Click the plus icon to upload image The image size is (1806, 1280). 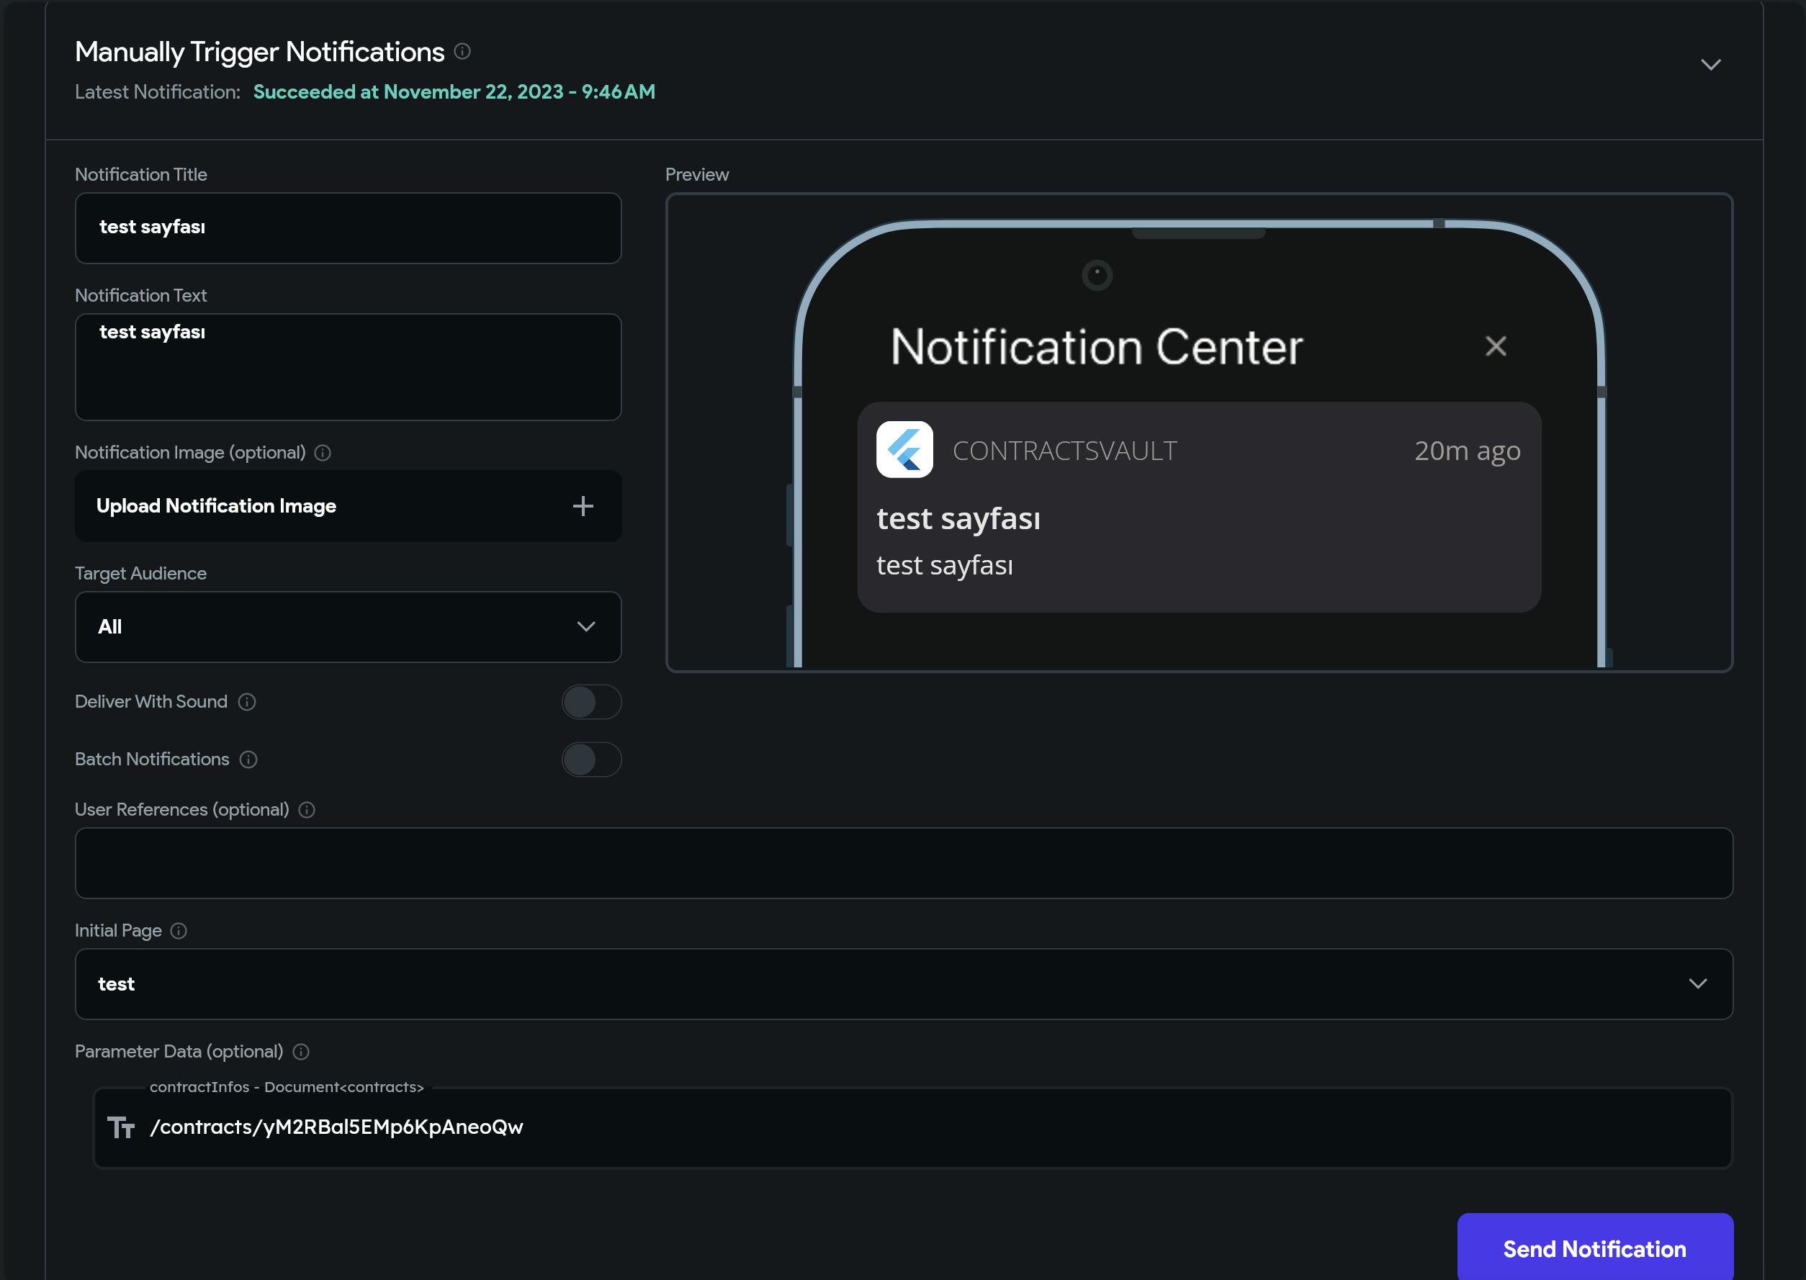(x=583, y=506)
